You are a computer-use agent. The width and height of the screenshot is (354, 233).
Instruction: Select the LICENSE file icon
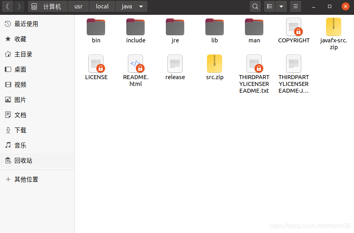[x=96, y=64]
